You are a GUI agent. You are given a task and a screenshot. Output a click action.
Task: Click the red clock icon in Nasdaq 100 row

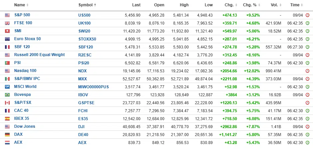click(x=307, y=71)
